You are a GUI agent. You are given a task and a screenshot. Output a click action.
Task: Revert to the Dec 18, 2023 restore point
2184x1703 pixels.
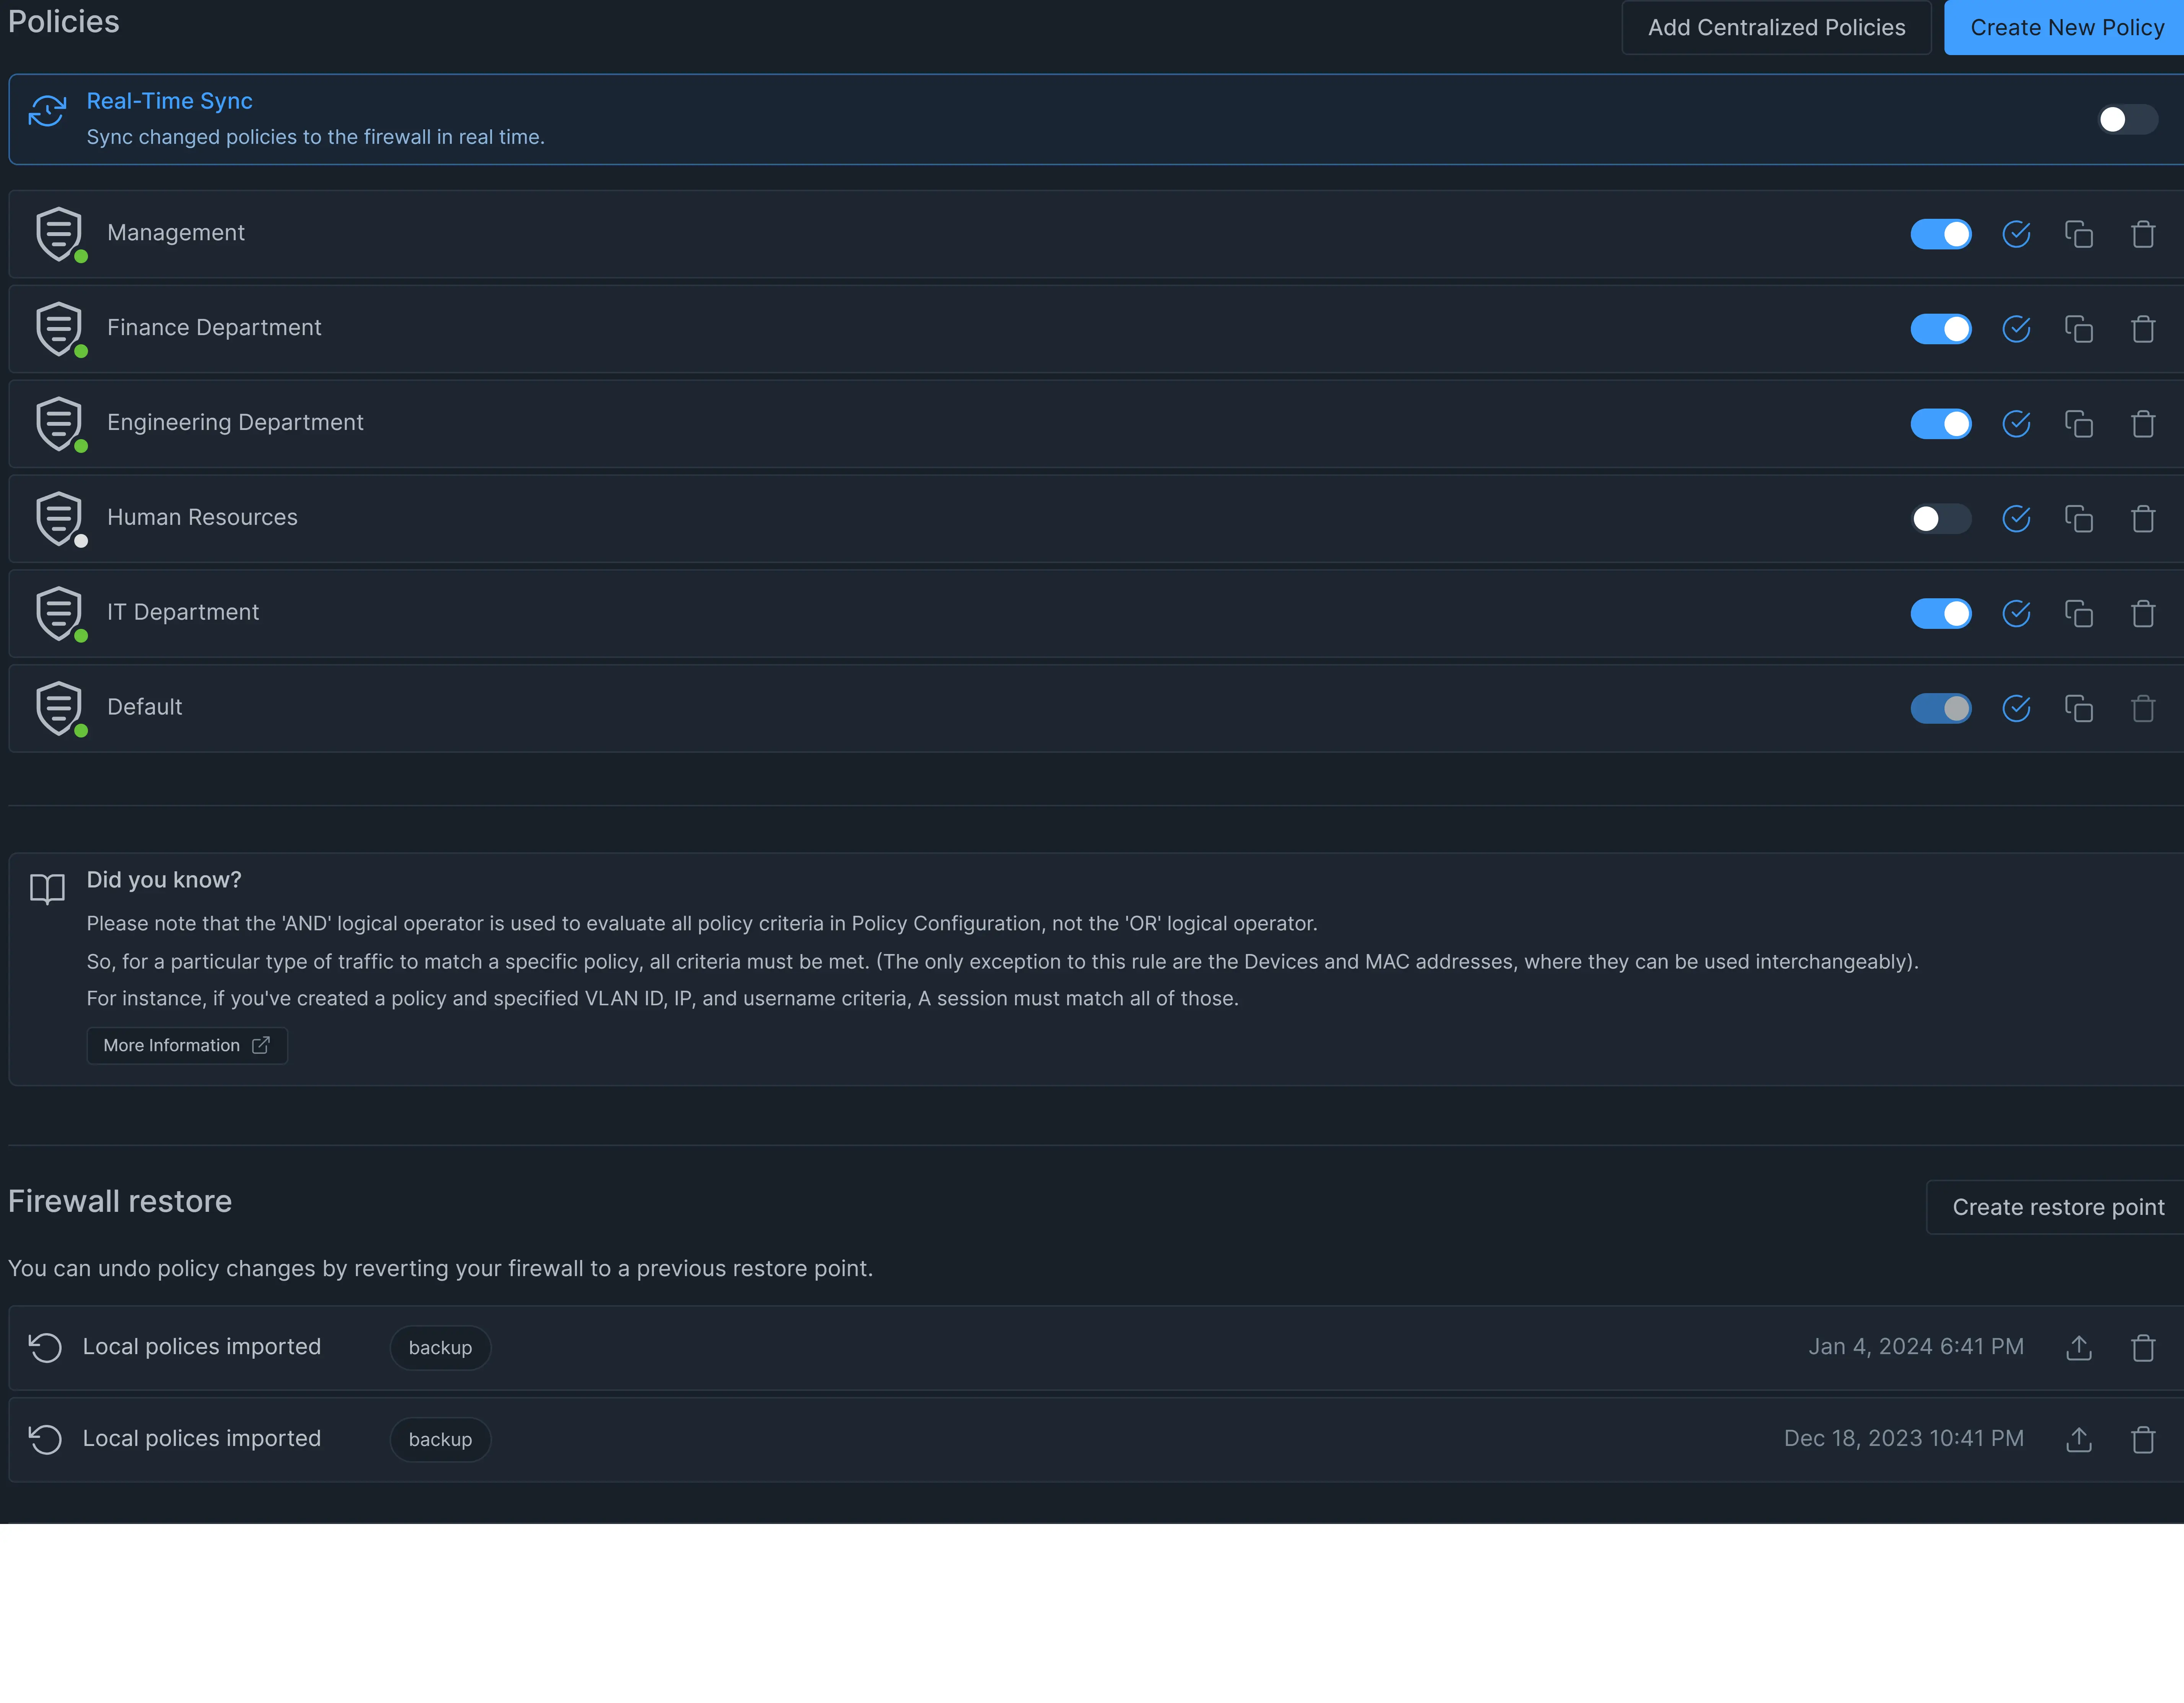[x=45, y=1440]
